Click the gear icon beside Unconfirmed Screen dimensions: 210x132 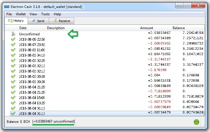pyautogui.click(x=13, y=34)
